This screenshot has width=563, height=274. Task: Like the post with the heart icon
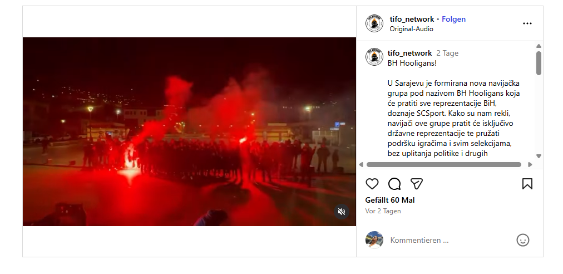pyautogui.click(x=372, y=184)
